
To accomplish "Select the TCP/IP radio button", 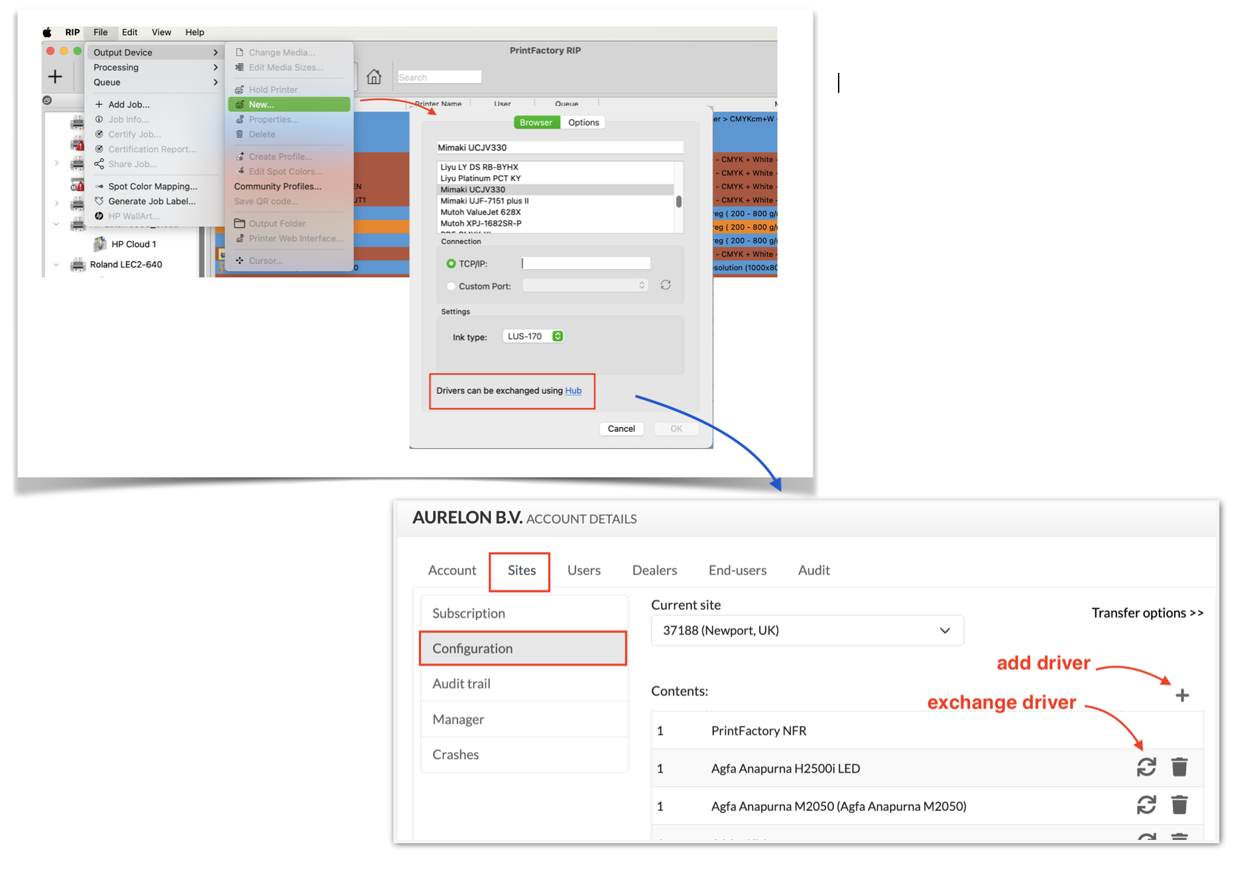I will tap(451, 264).
